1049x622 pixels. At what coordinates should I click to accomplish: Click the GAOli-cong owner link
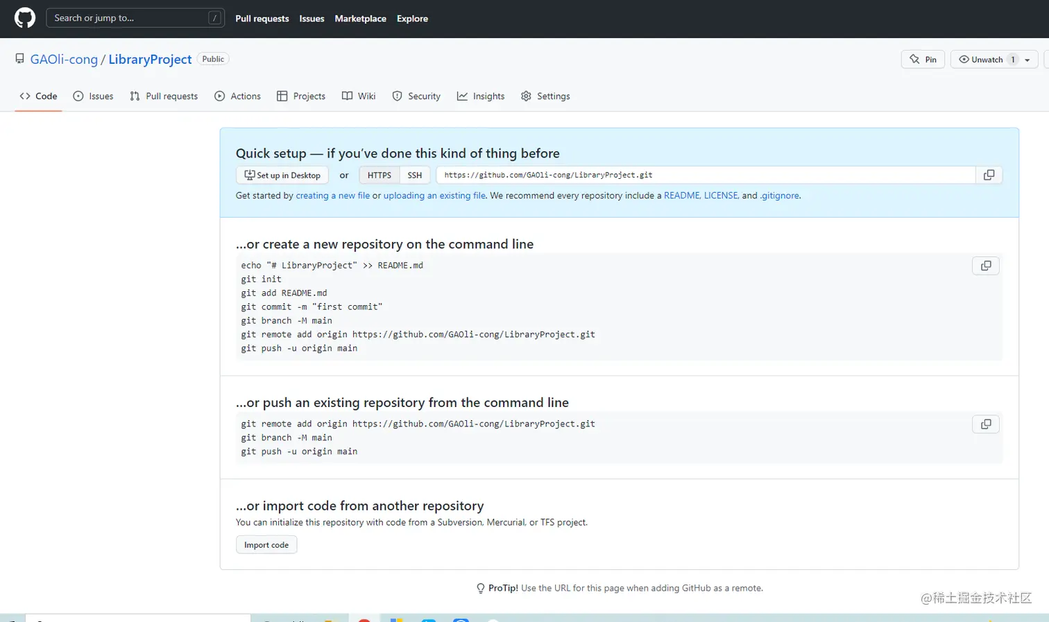click(x=64, y=60)
